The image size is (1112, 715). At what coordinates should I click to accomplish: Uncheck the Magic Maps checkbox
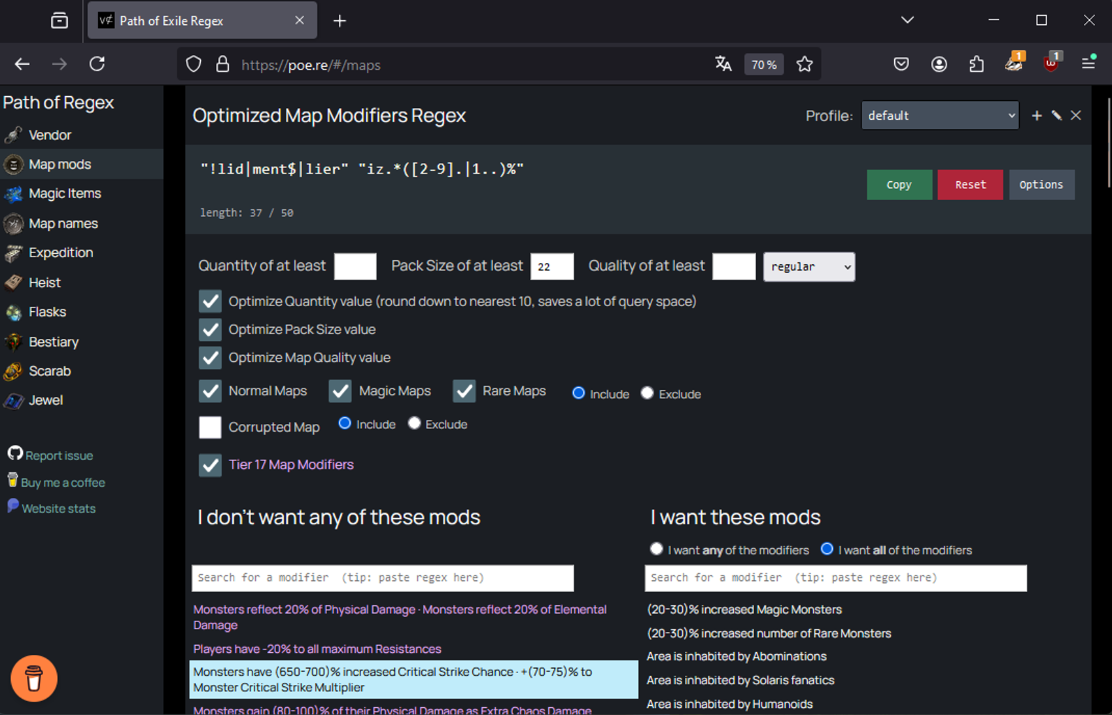pos(340,391)
